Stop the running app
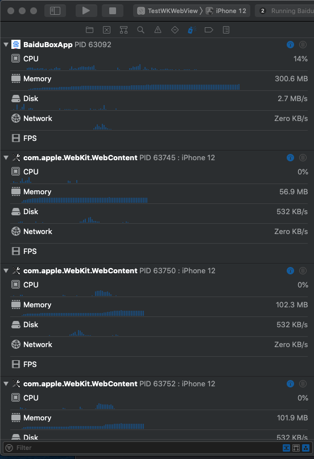314x459 pixels. click(113, 11)
